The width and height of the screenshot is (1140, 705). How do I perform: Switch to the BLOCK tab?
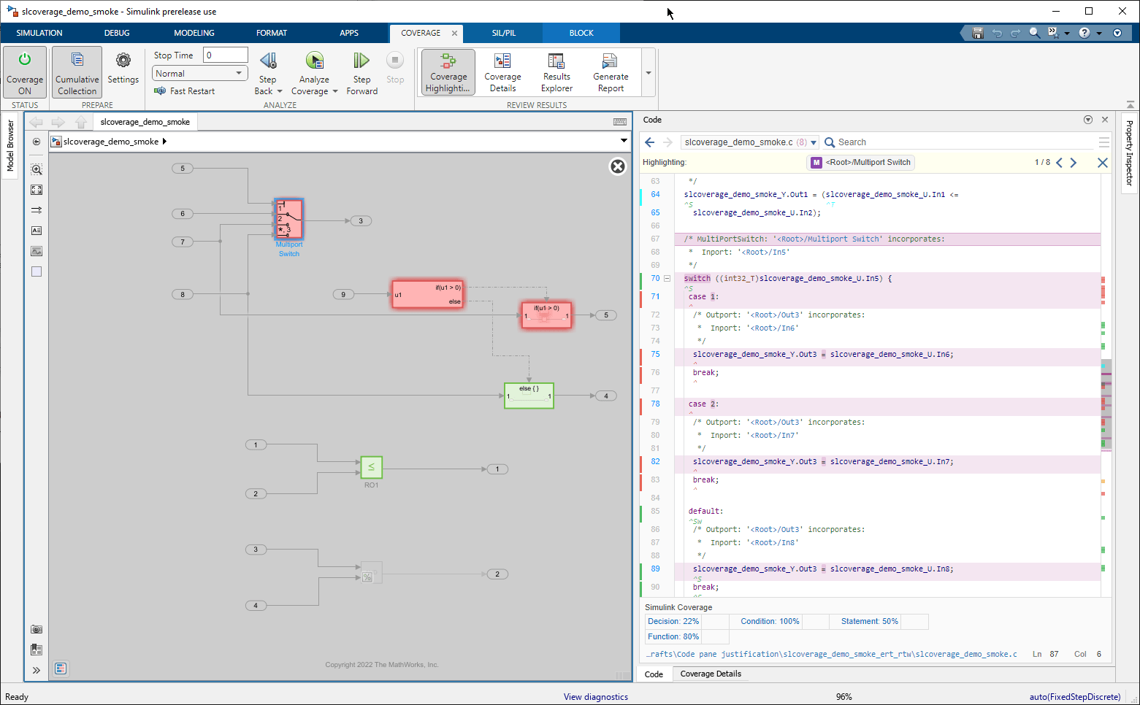(581, 33)
